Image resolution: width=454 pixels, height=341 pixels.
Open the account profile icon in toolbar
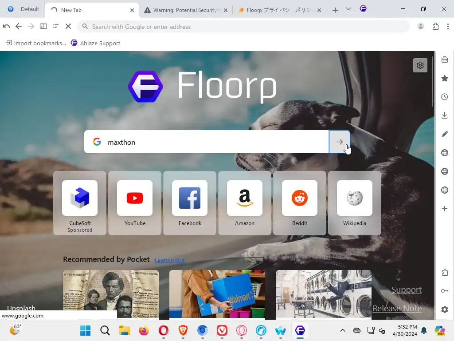421,26
